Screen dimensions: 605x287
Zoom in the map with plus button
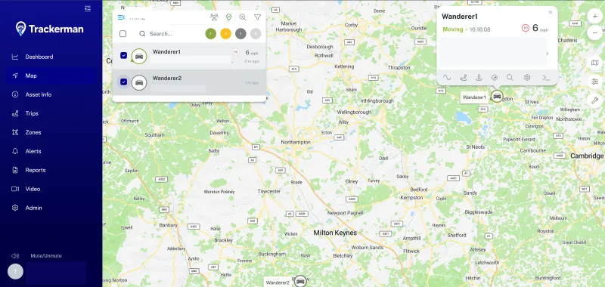click(x=595, y=16)
